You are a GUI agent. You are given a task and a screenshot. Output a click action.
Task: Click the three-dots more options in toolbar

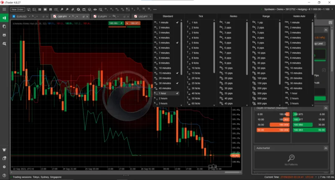[155, 9]
